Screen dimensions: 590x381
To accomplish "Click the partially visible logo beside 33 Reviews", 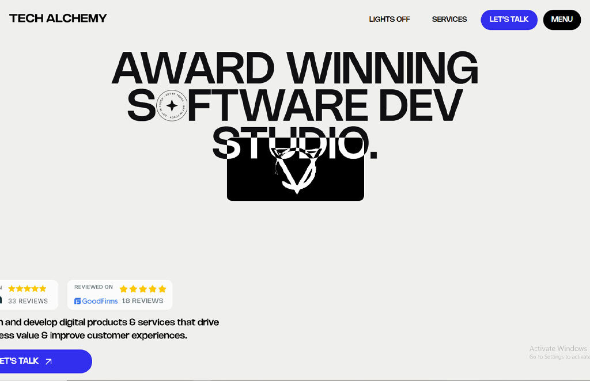I will tap(1, 300).
